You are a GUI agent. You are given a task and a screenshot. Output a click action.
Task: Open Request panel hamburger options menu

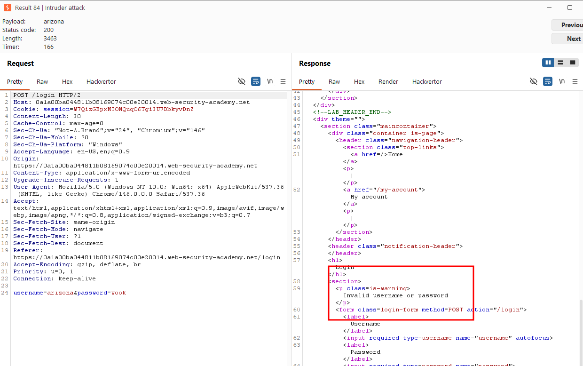tap(283, 81)
